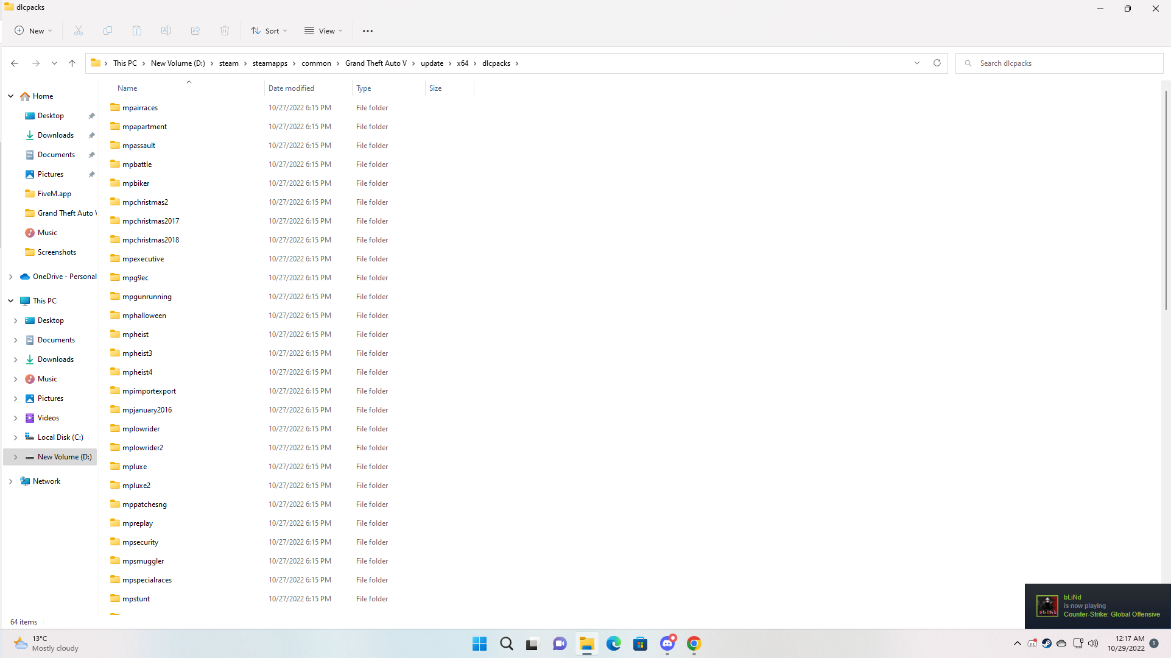
Task: Sort by the Size column header
Action: point(435,88)
